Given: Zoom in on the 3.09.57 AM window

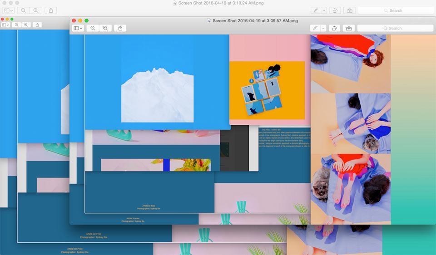Looking at the screenshot, I should pos(105,28).
